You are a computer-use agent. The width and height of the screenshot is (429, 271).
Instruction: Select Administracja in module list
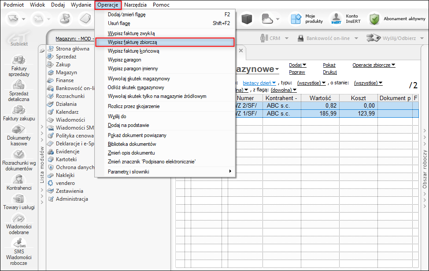(71, 199)
